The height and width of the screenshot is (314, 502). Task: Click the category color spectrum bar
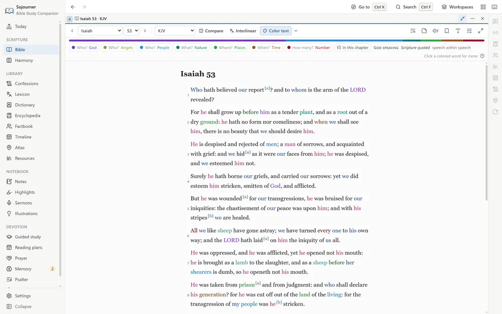pyautogui.click(x=277, y=40)
